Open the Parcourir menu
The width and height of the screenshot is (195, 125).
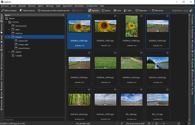tap(5, 6)
